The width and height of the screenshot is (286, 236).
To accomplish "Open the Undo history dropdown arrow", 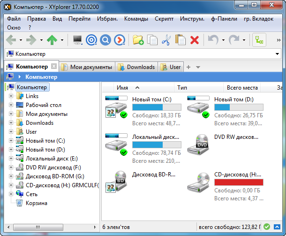I will tap(223, 40).
